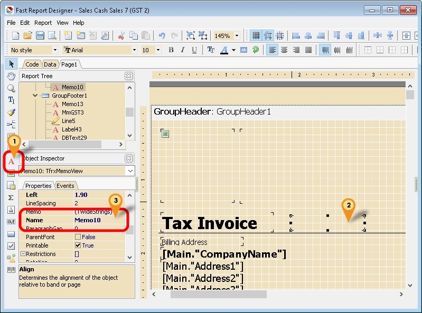Image resolution: width=422 pixels, height=313 pixels.
Task: Select the Text object (A) tool
Action: (x=11, y=162)
